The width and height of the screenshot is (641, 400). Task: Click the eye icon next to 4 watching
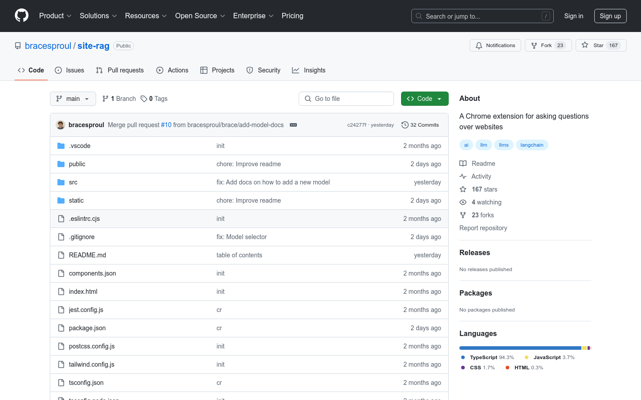[463, 202]
